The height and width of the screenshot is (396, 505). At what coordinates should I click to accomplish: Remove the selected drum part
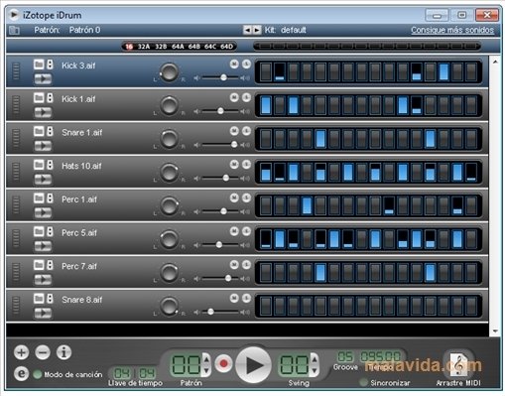click(x=43, y=352)
